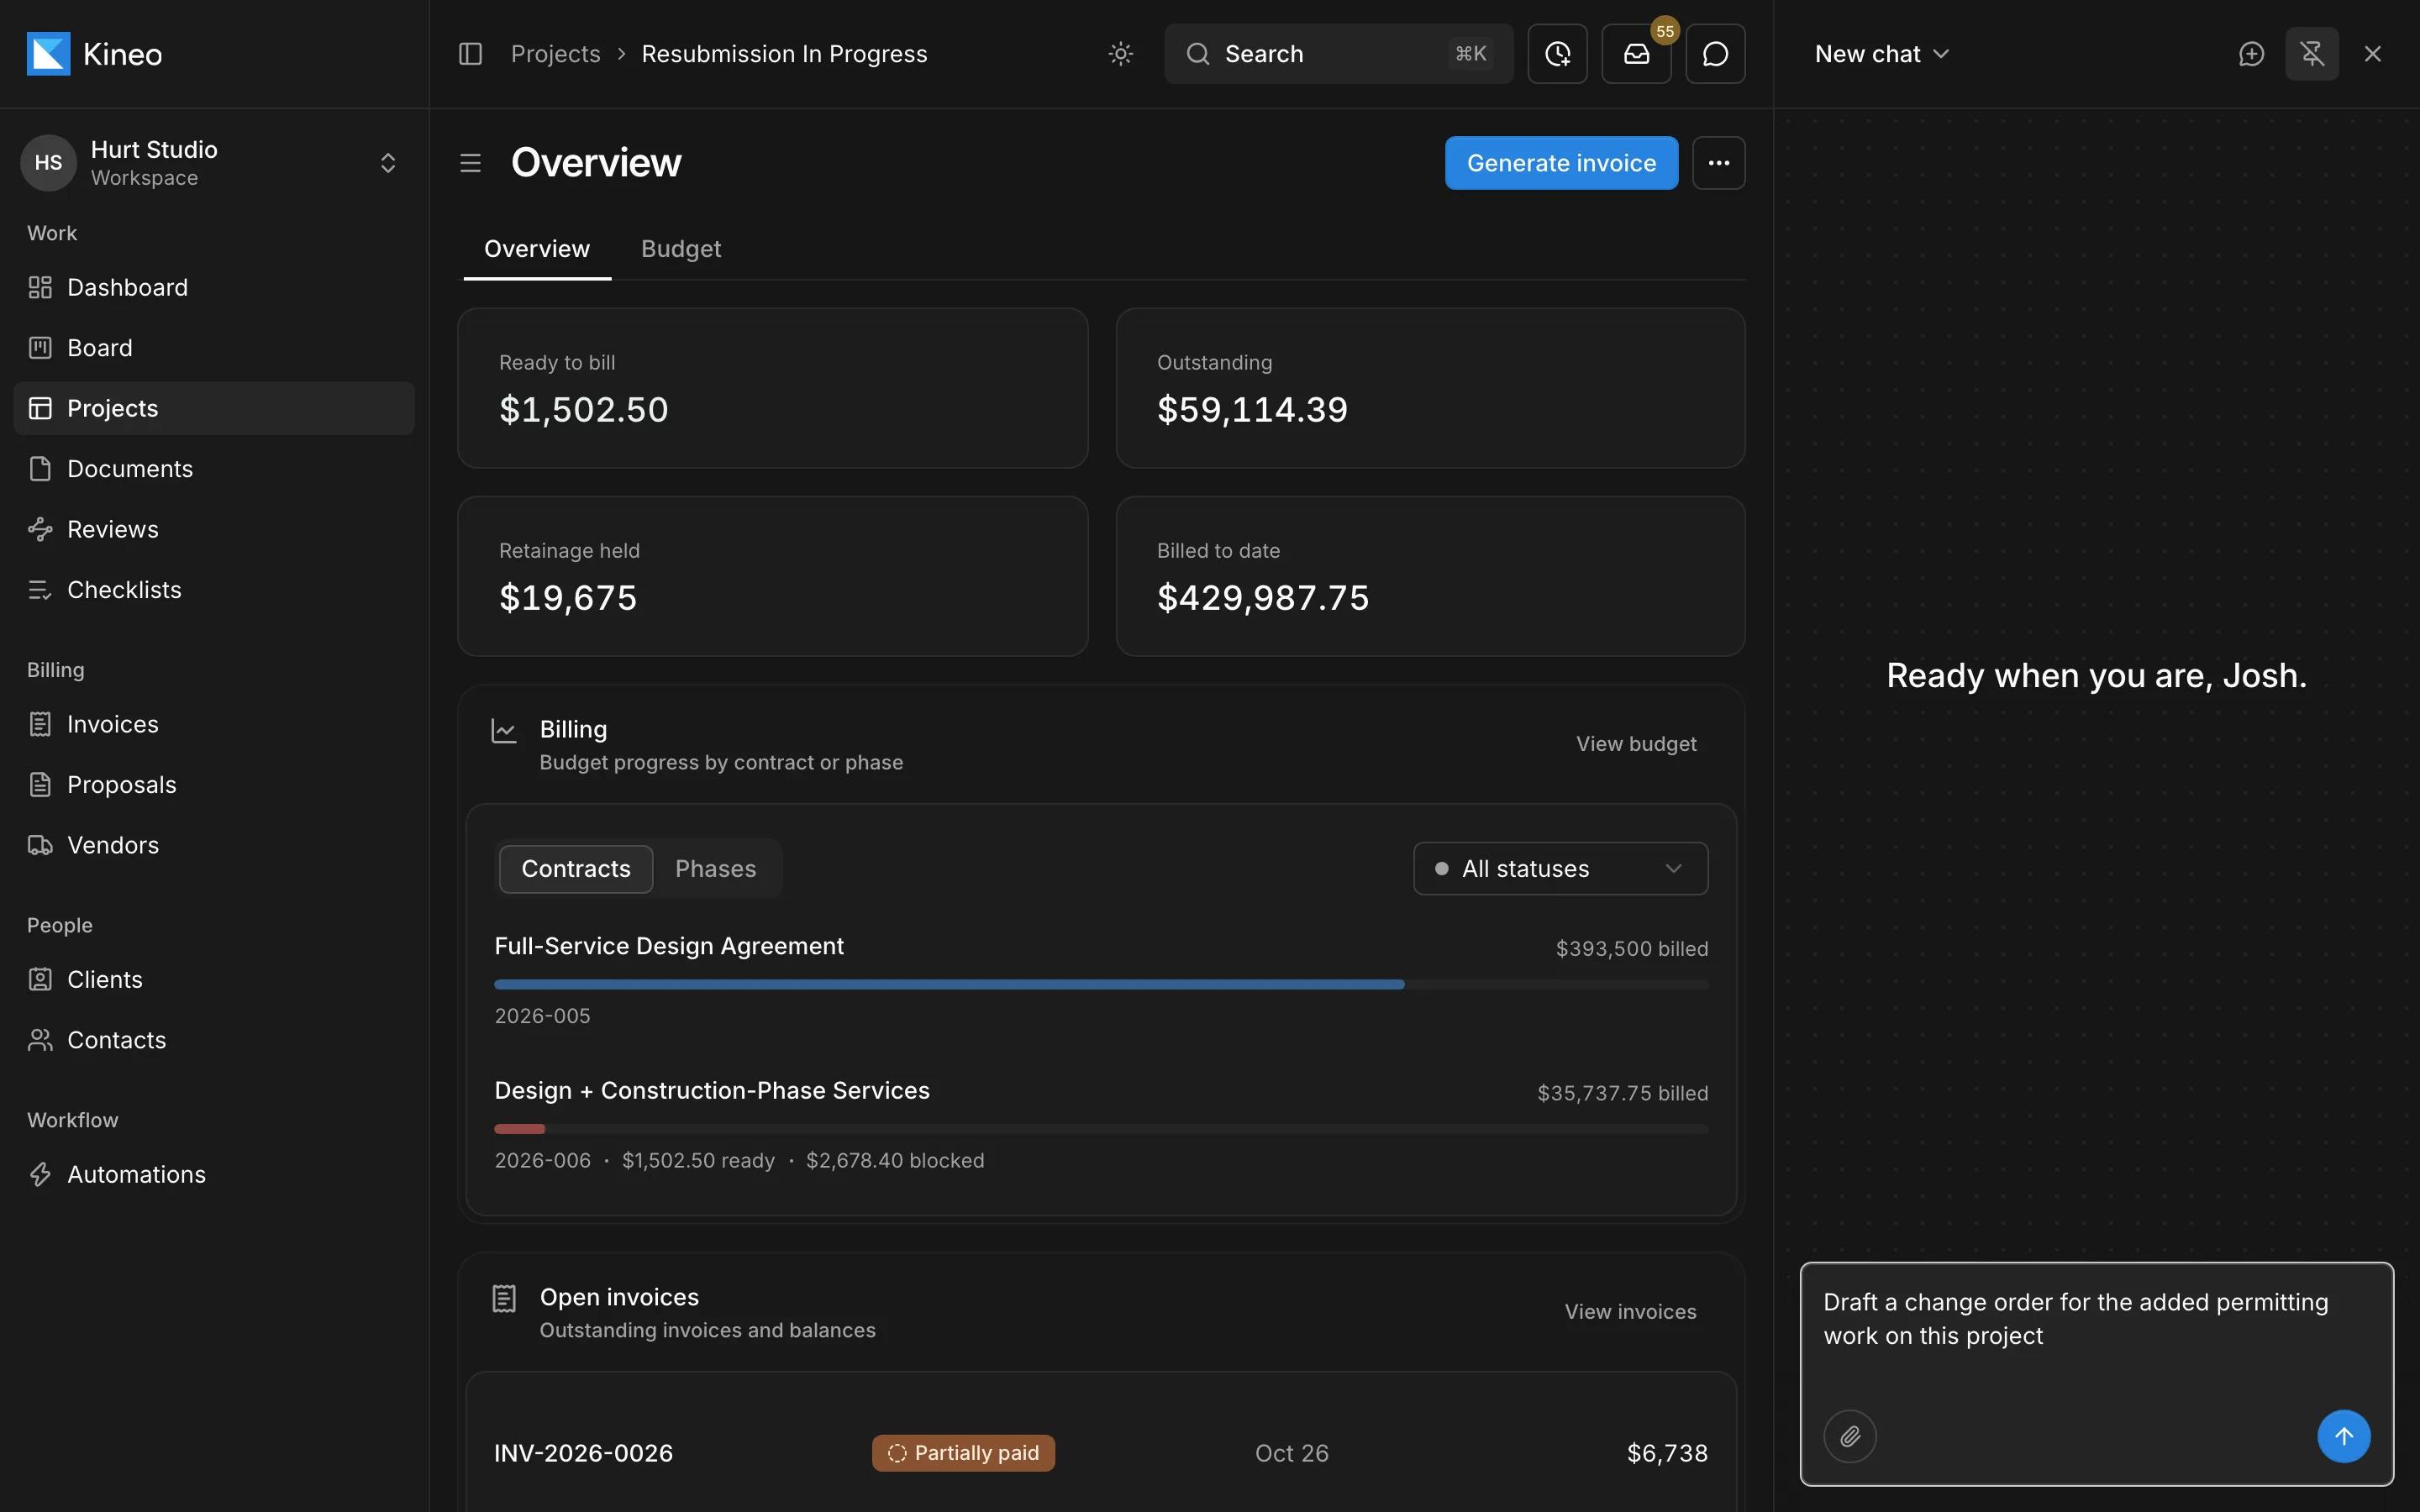Click the Full-Service Design Agreement progress bar
This screenshot has width=2420, height=1512.
tap(1101, 985)
